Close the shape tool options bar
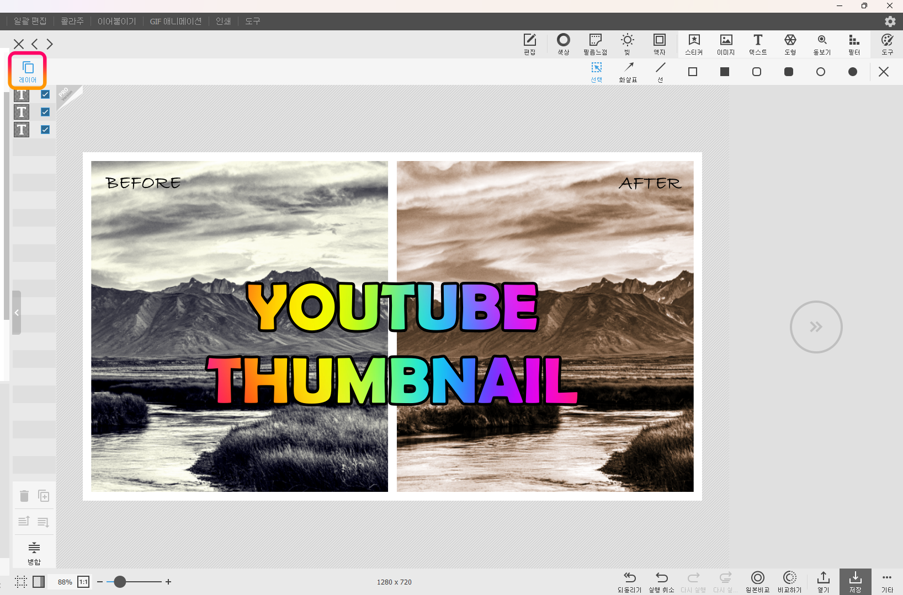903x595 pixels. click(884, 72)
